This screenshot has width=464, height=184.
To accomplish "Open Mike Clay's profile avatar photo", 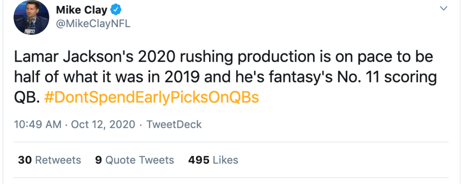I will tap(31, 18).
